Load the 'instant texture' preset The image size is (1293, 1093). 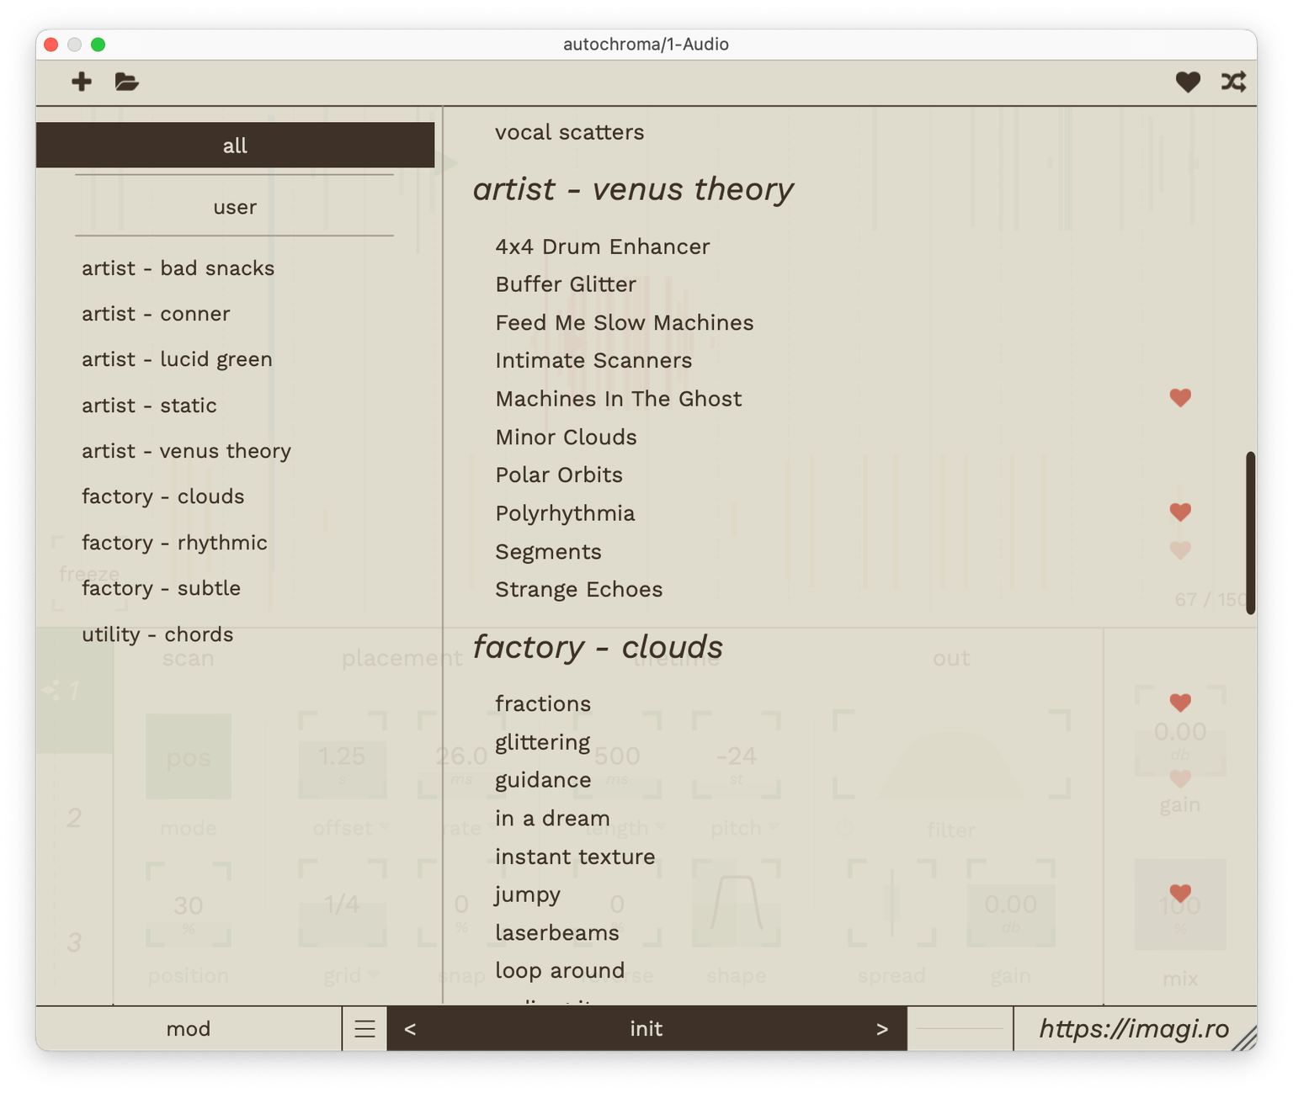pos(575,857)
